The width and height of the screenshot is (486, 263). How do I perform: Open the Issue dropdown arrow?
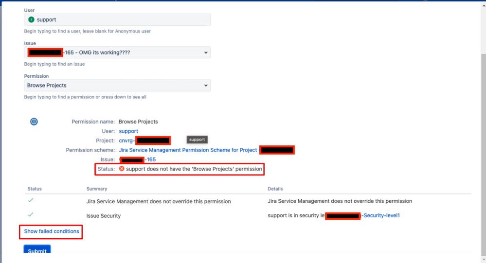click(x=206, y=53)
